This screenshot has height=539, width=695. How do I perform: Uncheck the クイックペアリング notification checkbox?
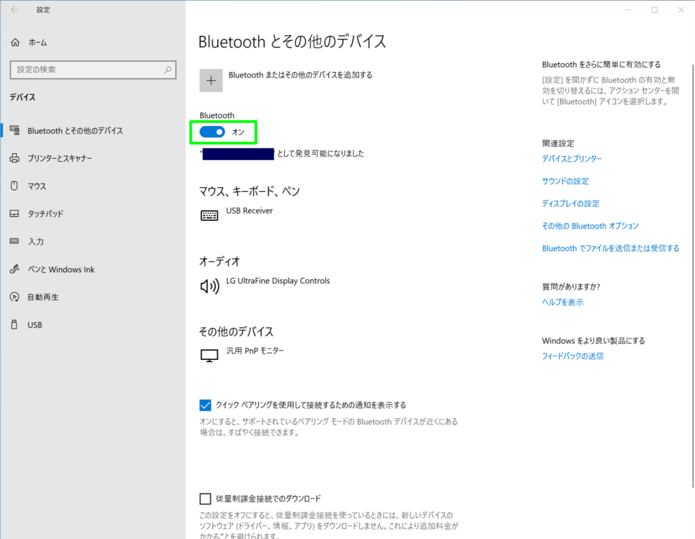205,405
